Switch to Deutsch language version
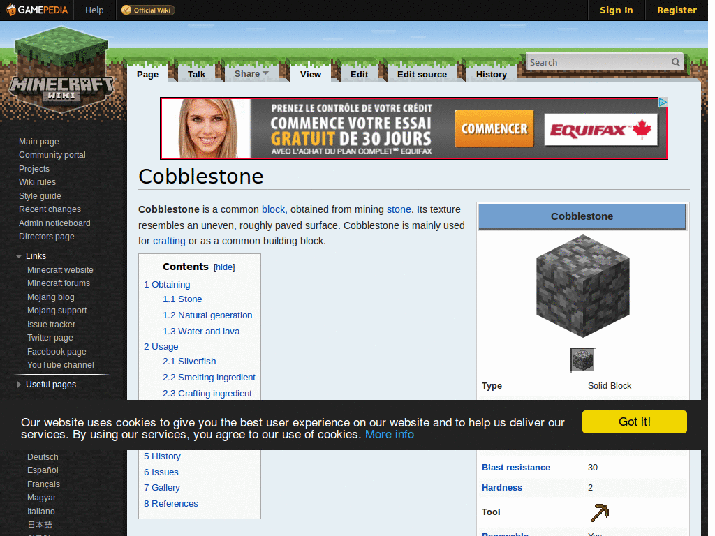This screenshot has width=715, height=536. coord(43,457)
